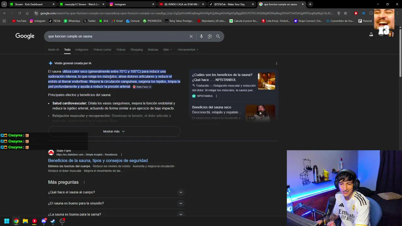Switch to Imágenes results tab
This screenshot has width=402, height=226.
pyautogui.click(x=82, y=50)
